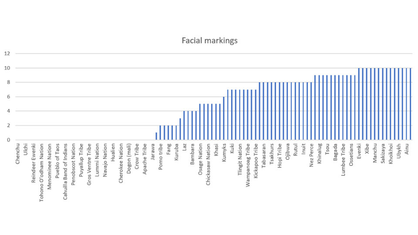Select the Navajo Nation label
This screenshot has width=418, height=235.
click(105, 160)
